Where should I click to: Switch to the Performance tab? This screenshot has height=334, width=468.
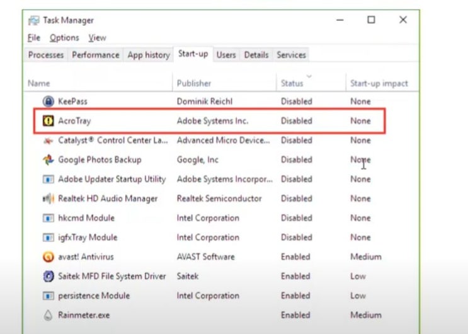(x=95, y=55)
